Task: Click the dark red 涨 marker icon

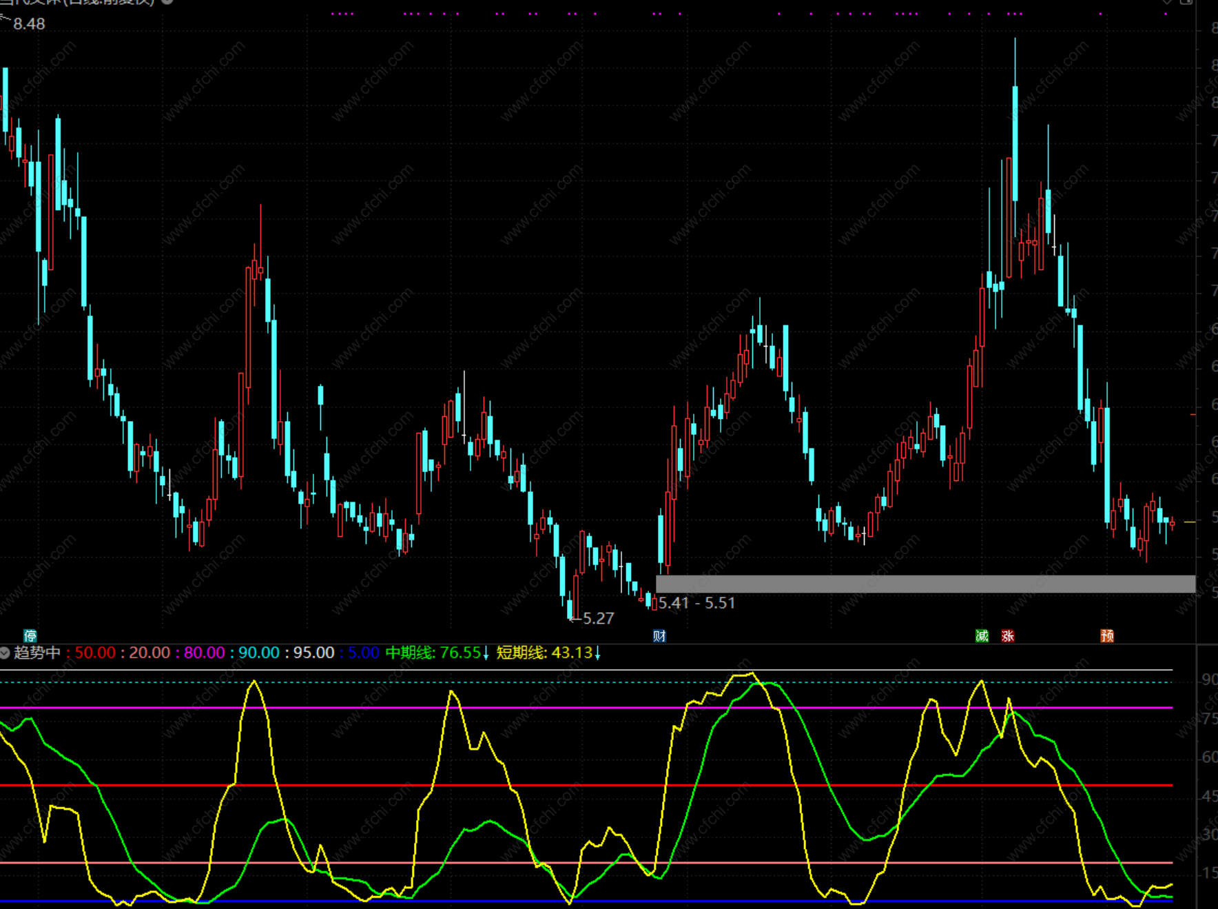Action: (1008, 635)
